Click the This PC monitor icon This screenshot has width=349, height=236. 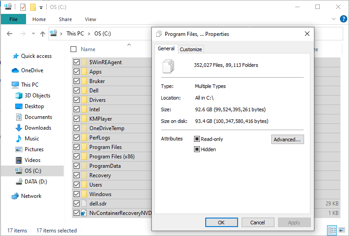coord(15,85)
